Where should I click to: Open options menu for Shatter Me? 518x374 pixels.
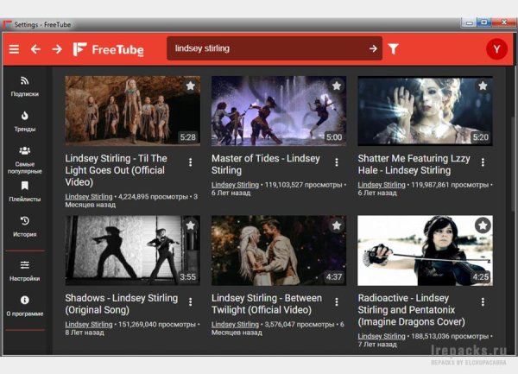coord(483,162)
